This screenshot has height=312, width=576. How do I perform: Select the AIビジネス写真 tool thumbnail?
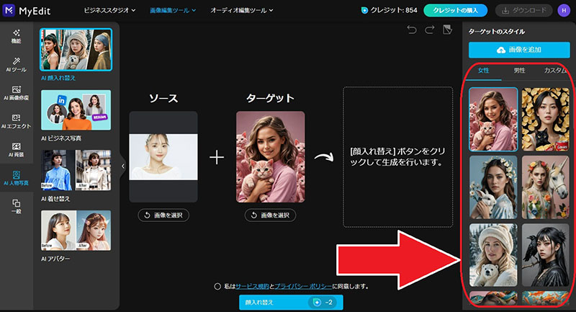click(76, 110)
